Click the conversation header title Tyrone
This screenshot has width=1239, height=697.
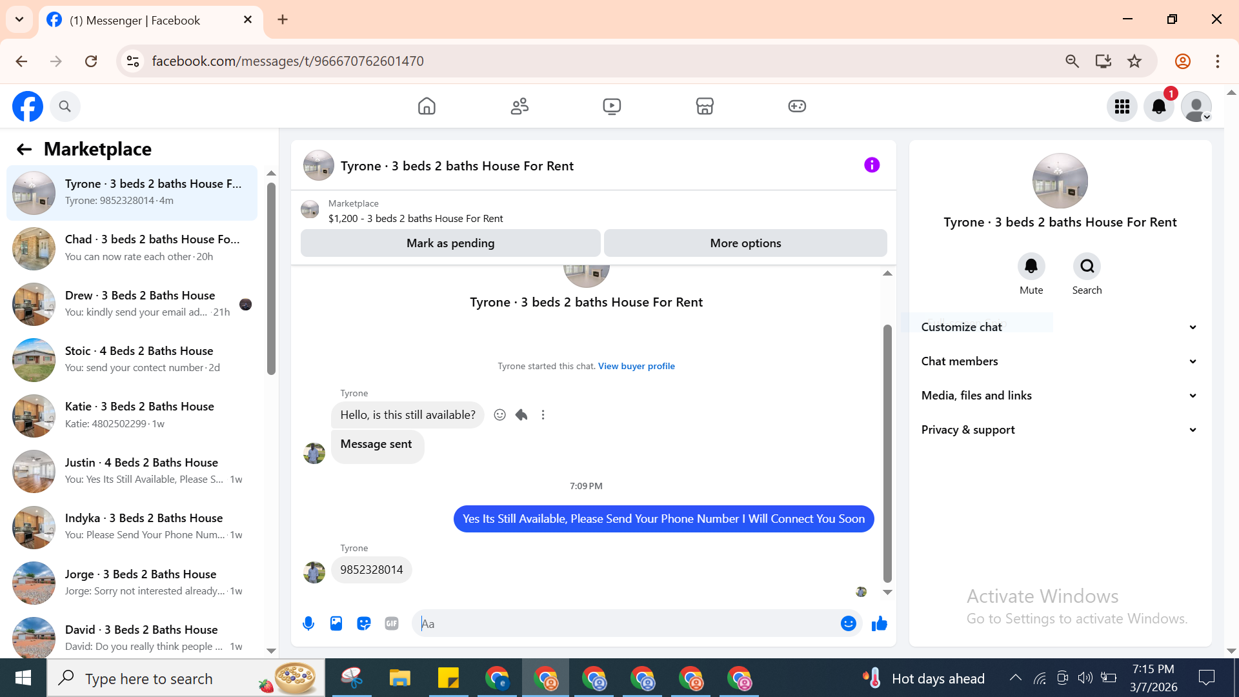coord(457,166)
